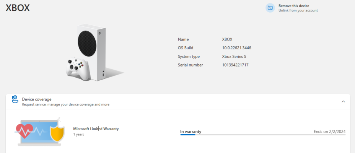Click the System type field label
Viewport: 355px width, 153px height.
[x=189, y=57]
